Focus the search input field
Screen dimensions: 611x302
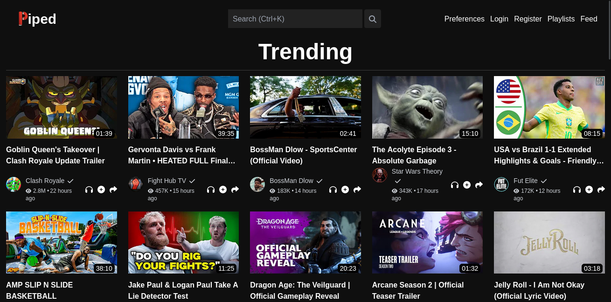pos(295,19)
